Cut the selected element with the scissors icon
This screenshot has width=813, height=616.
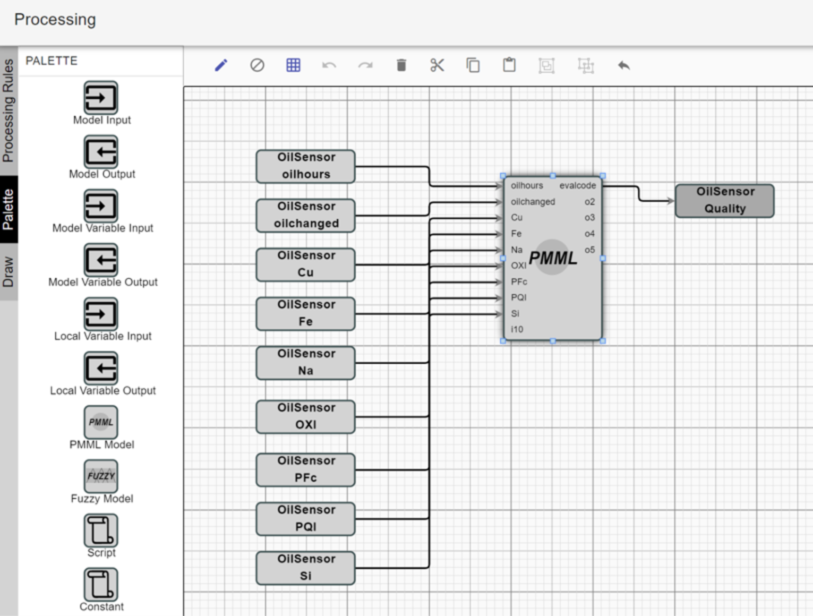click(437, 65)
